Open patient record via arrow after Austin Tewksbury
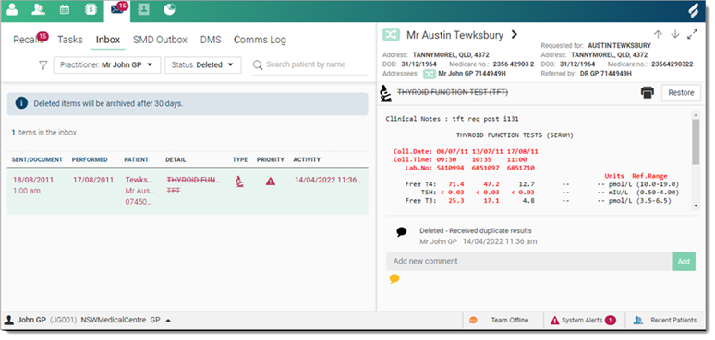Image resolution: width=715 pixels, height=340 pixels. point(515,35)
